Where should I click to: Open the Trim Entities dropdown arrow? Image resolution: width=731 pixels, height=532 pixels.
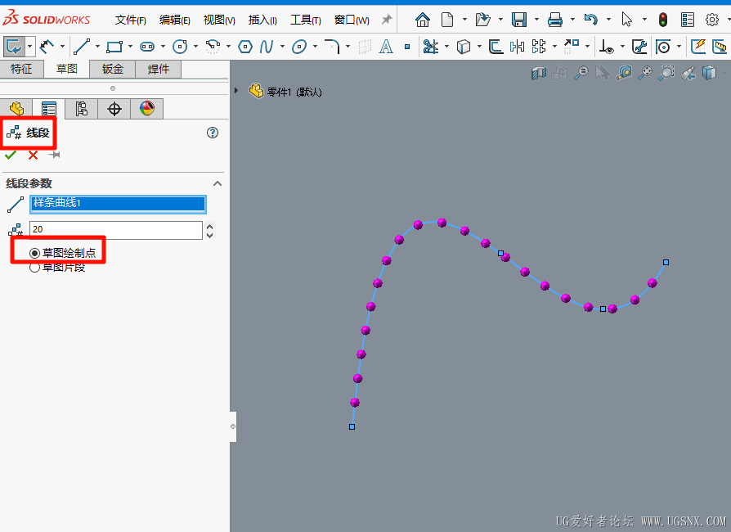446,47
